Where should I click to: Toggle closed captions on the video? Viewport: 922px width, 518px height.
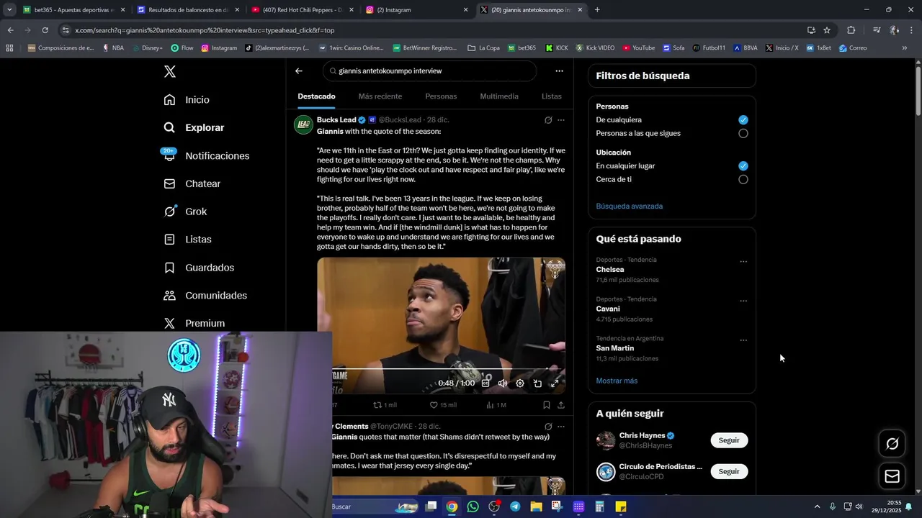[x=485, y=383]
